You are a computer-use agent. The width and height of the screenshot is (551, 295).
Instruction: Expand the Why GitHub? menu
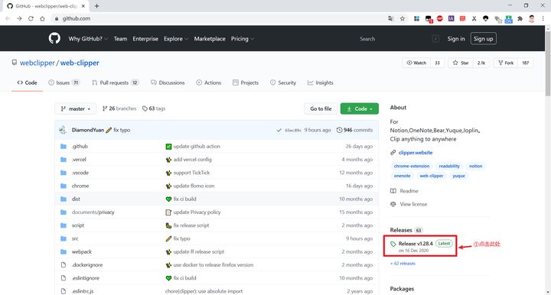(x=88, y=38)
